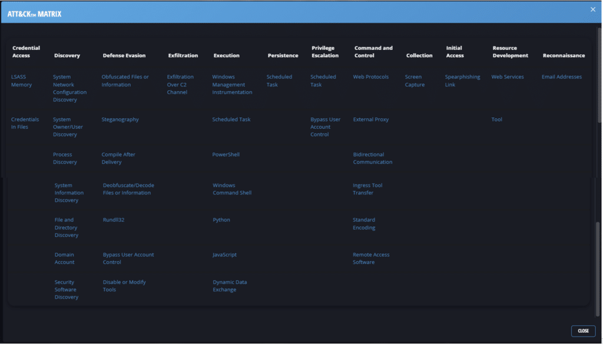Select the Credentials In Files technique
This screenshot has width=603, height=344.
25,123
